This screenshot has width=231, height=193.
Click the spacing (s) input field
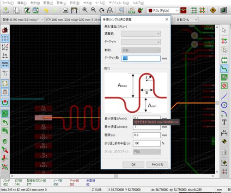146,135
